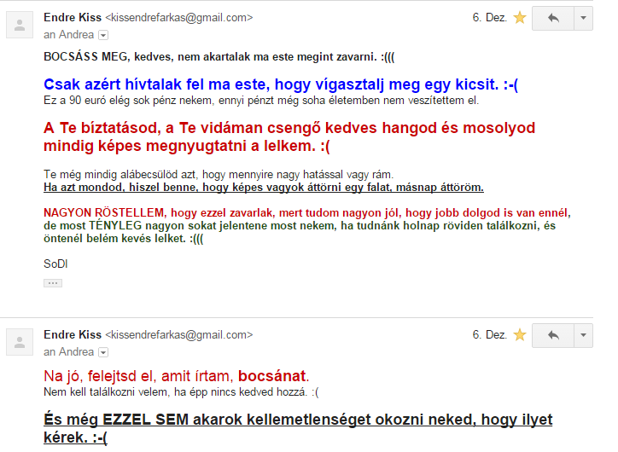
Task: Click the reply arrow on the first email
Action: click(x=553, y=18)
